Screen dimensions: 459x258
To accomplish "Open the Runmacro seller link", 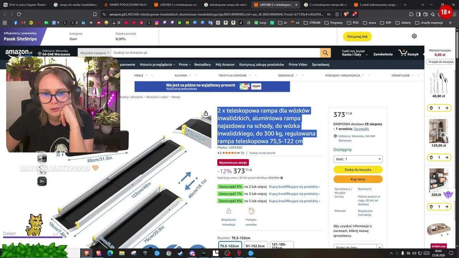I will coord(365,189).
